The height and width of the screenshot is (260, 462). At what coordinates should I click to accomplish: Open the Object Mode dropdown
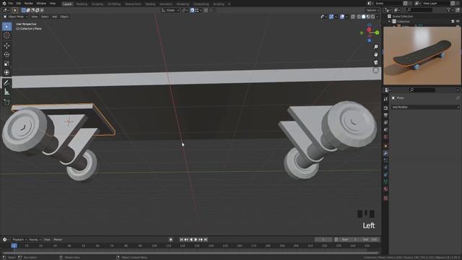(16, 17)
